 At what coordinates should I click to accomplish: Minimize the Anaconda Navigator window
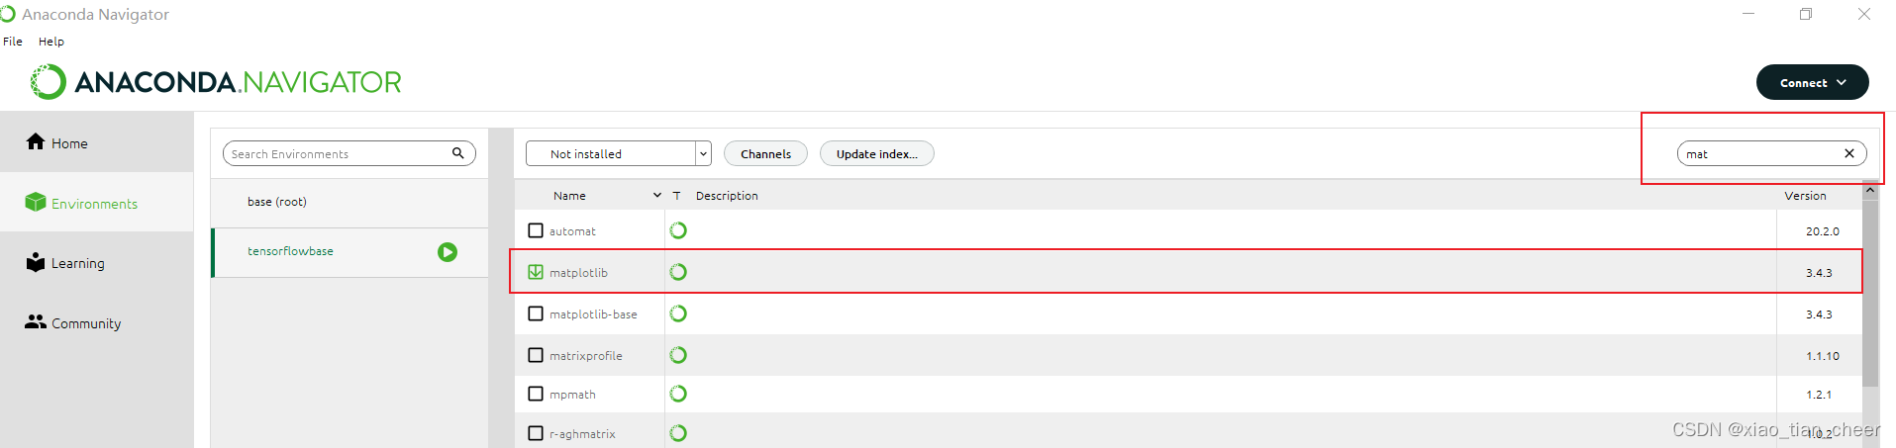1748,14
